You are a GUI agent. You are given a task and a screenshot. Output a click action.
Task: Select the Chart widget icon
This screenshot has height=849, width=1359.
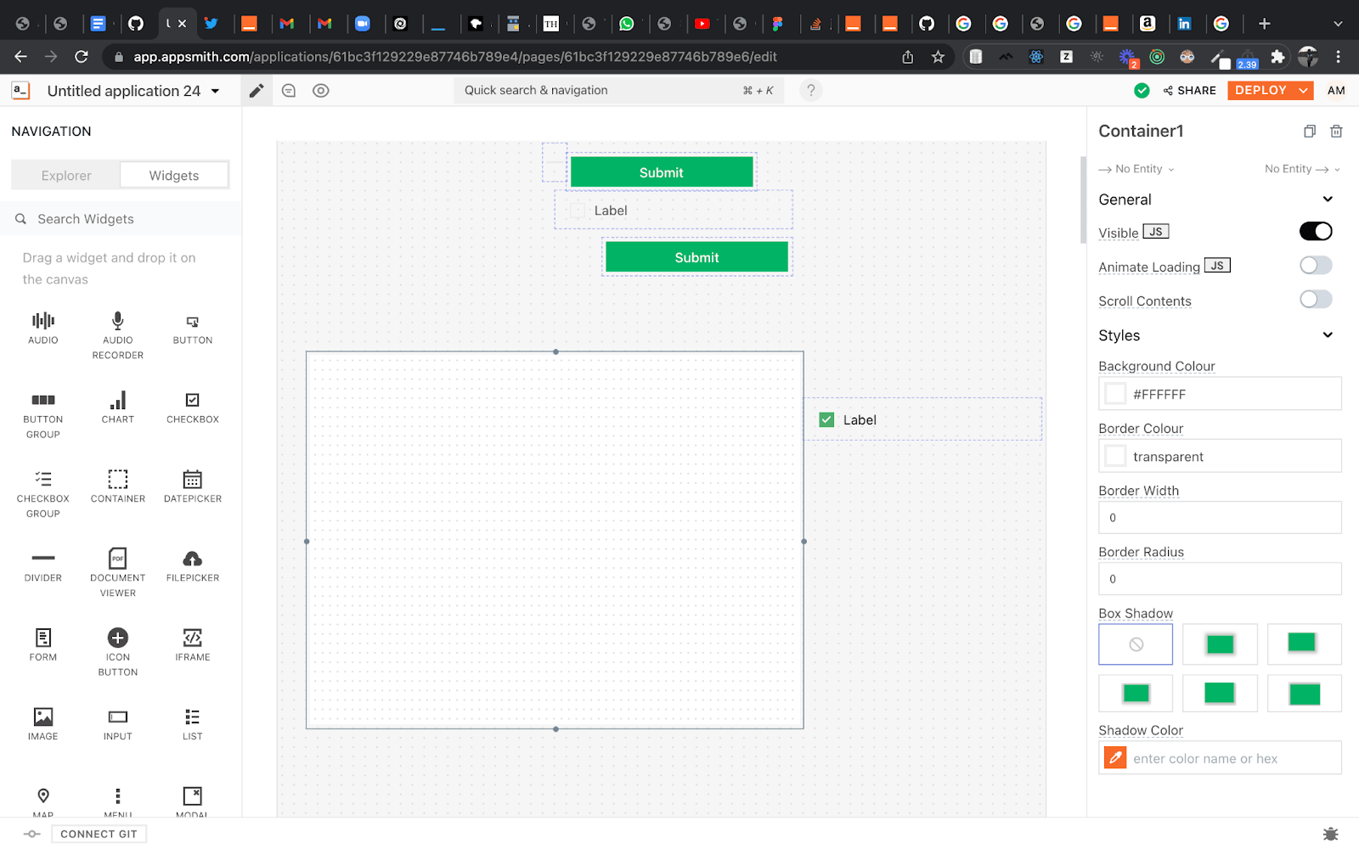coord(118,401)
